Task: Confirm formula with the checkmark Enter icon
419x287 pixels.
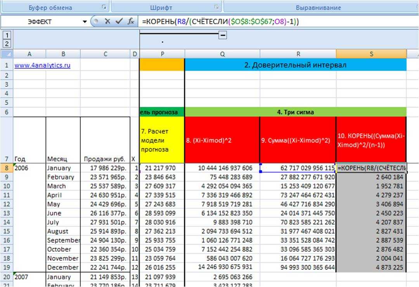Action: coord(119,22)
